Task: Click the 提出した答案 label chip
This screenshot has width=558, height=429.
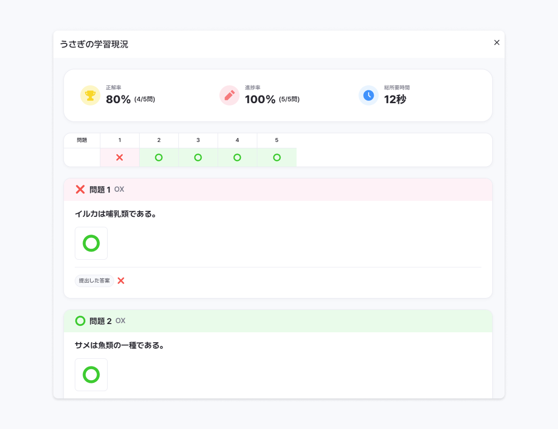Action: [94, 281]
